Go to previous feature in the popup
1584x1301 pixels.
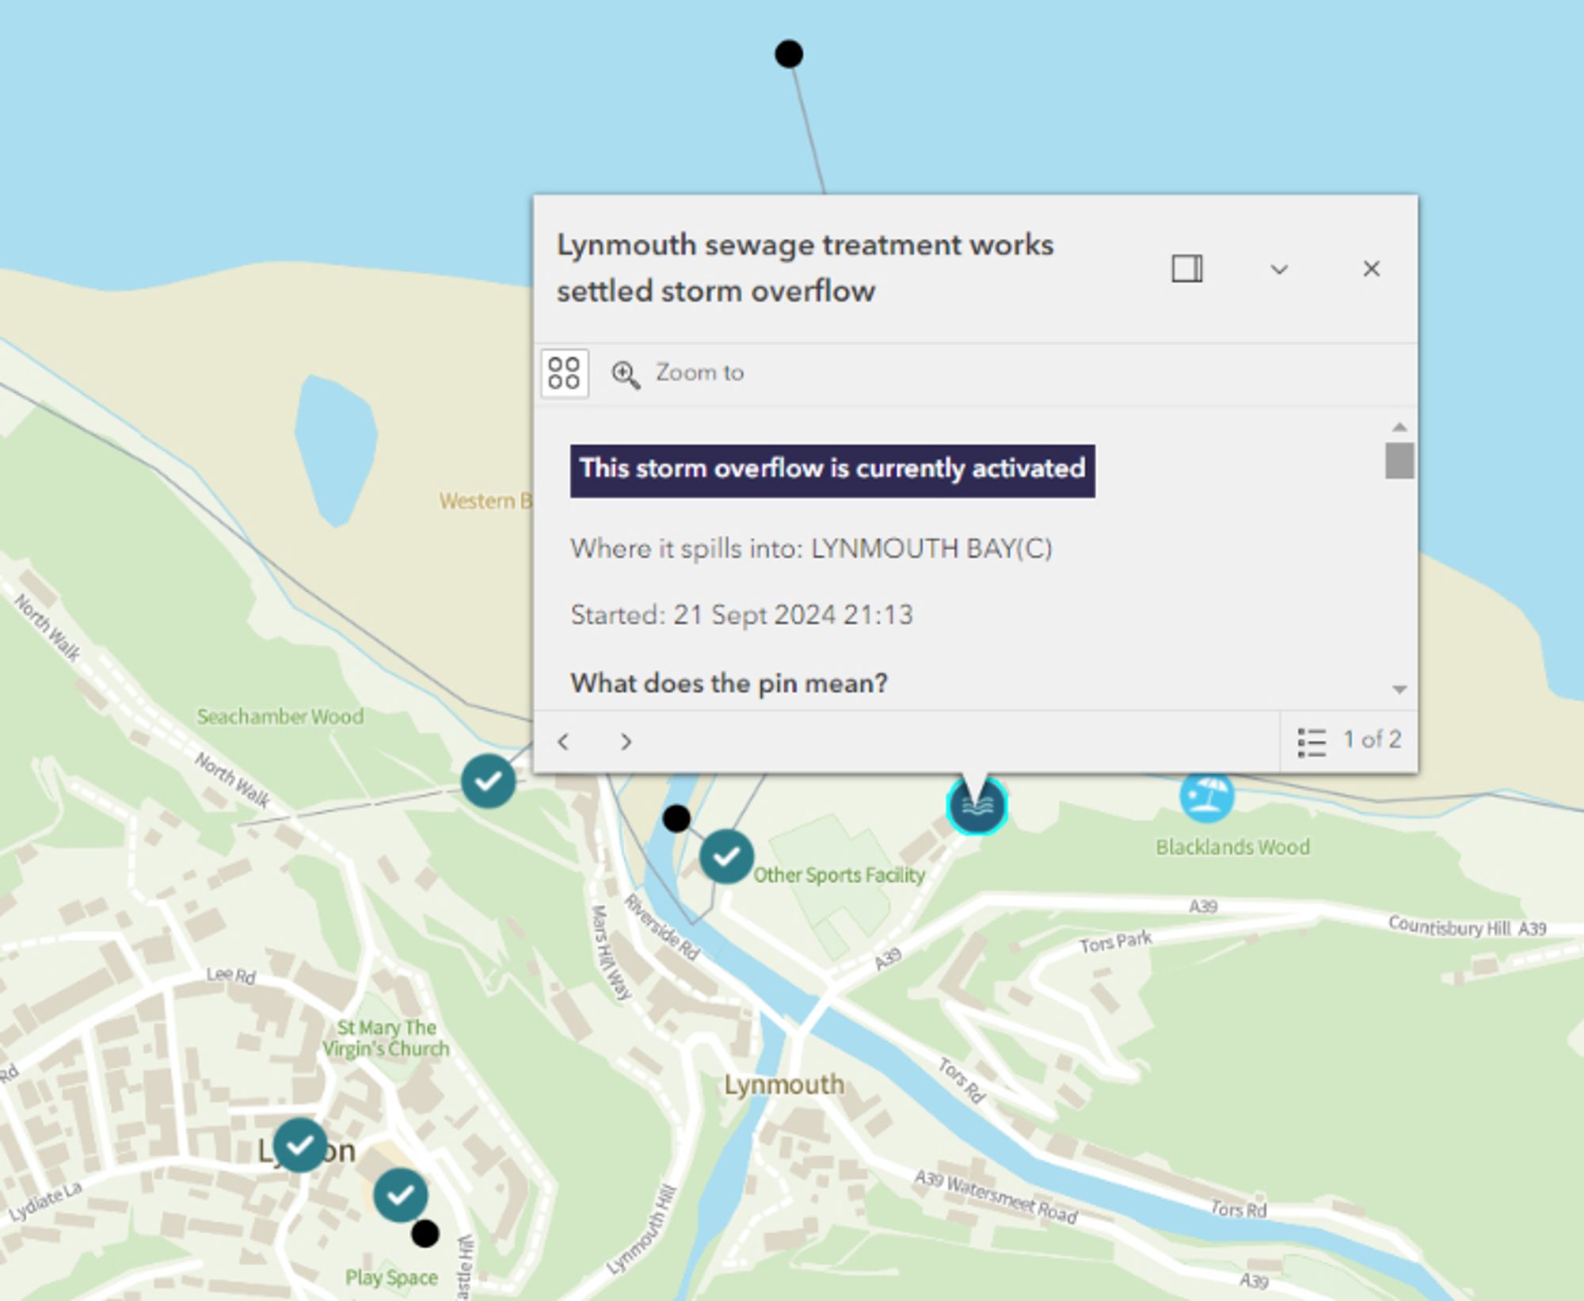tap(563, 742)
